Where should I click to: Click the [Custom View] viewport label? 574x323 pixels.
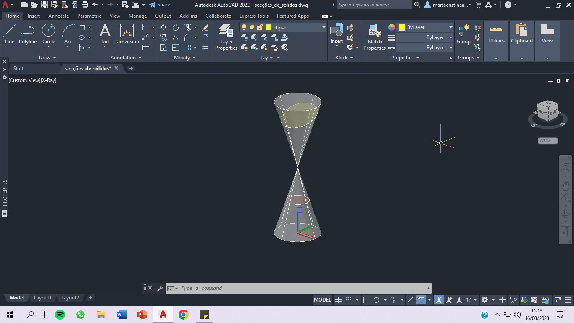pyautogui.click(x=24, y=80)
